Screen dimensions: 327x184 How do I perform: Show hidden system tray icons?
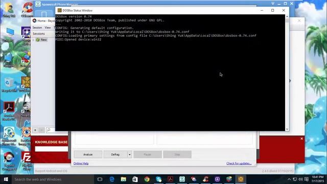click(x=289, y=179)
